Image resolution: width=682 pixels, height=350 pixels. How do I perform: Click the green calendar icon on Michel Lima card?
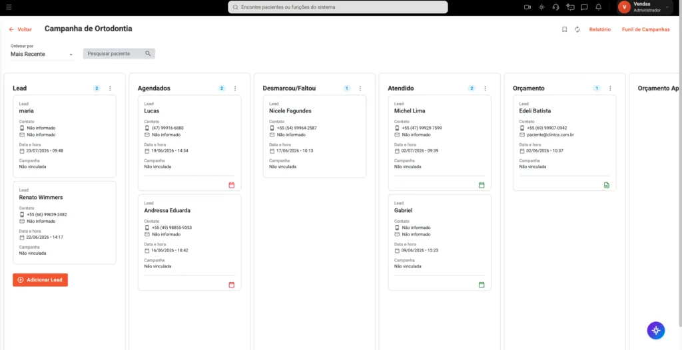[482, 185]
